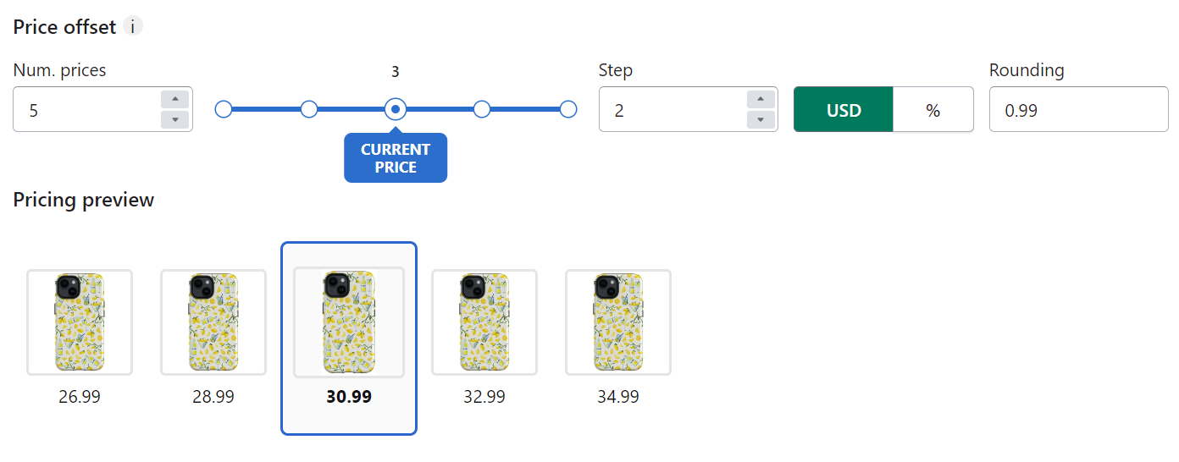Screen dimensions: 1179x462
Task: Select first slider position point
Action: pyautogui.click(x=224, y=109)
